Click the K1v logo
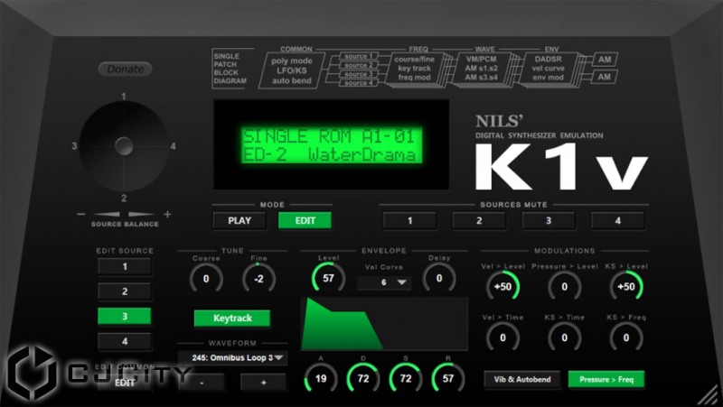The width and height of the screenshot is (723, 407). click(x=560, y=166)
